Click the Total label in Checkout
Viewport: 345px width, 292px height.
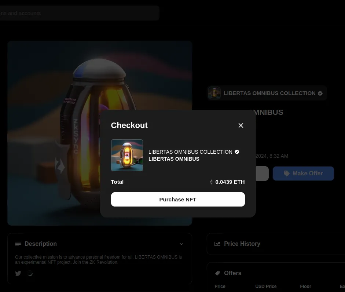pos(117,182)
